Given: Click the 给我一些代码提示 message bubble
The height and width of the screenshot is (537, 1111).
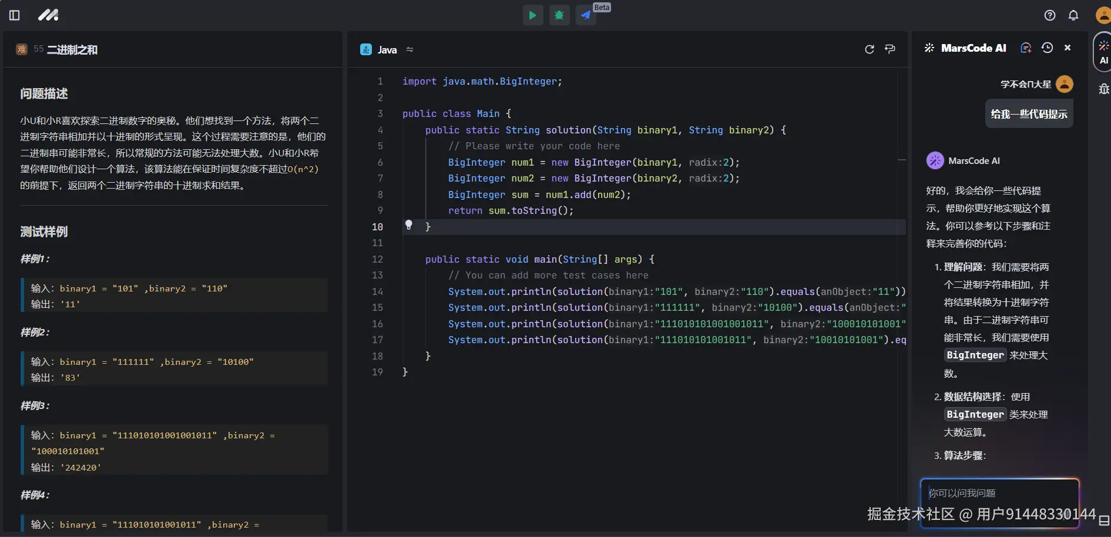Looking at the screenshot, I should [1029, 114].
